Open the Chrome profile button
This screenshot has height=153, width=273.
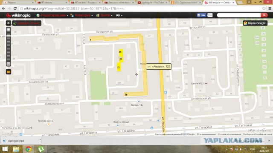[x=249, y=2]
